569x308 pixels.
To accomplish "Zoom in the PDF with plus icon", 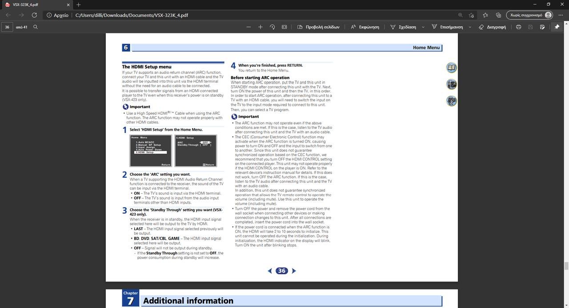I will 260,27.
